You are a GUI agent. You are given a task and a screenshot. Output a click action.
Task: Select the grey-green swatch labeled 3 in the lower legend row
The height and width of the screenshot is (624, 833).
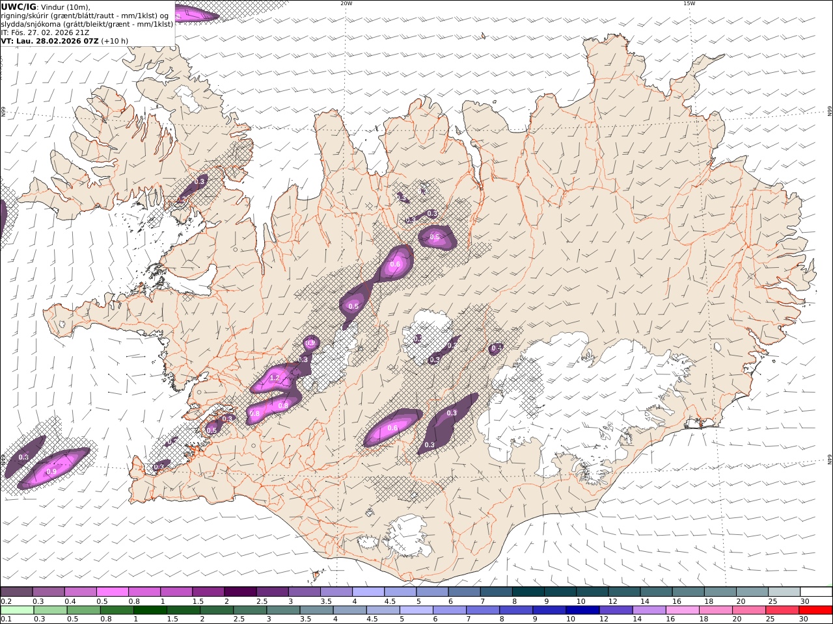tap(283, 610)
